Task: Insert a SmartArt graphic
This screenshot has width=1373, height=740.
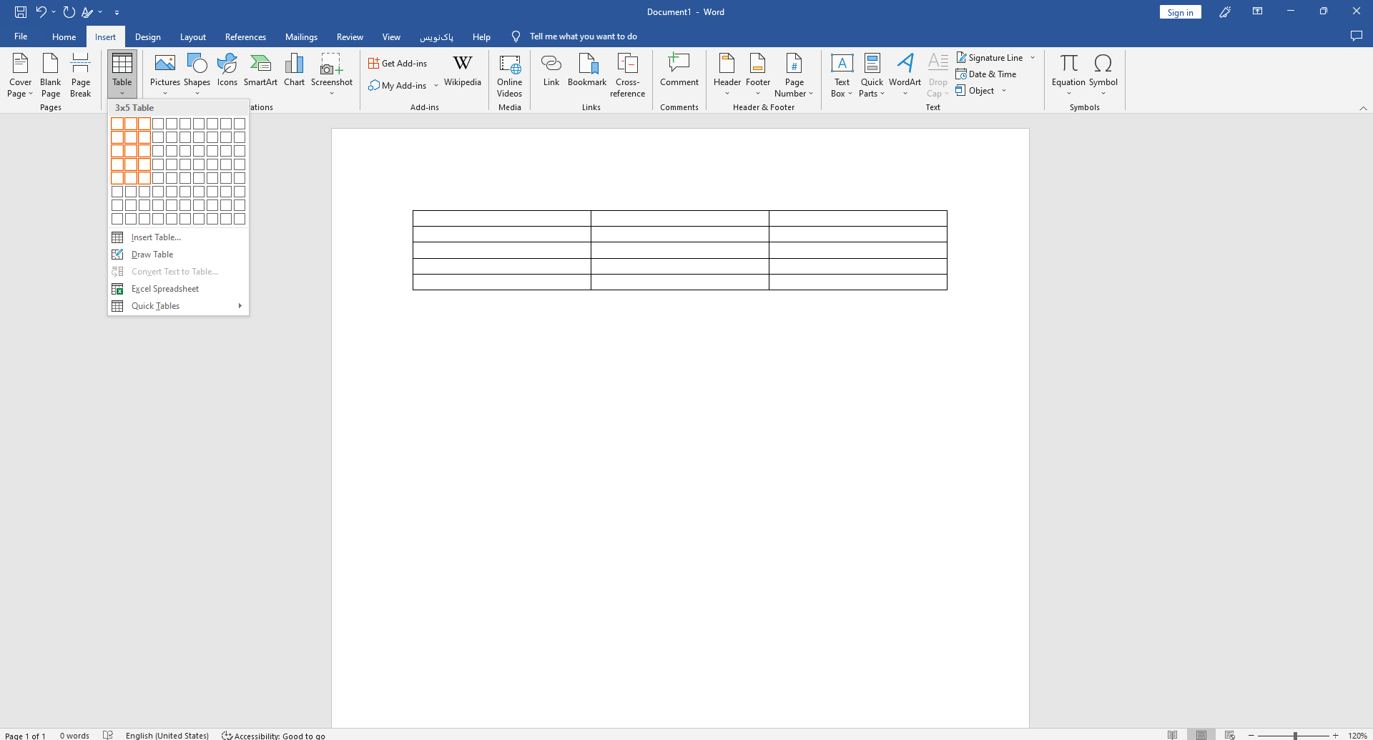Action: (x=260, y=71)
